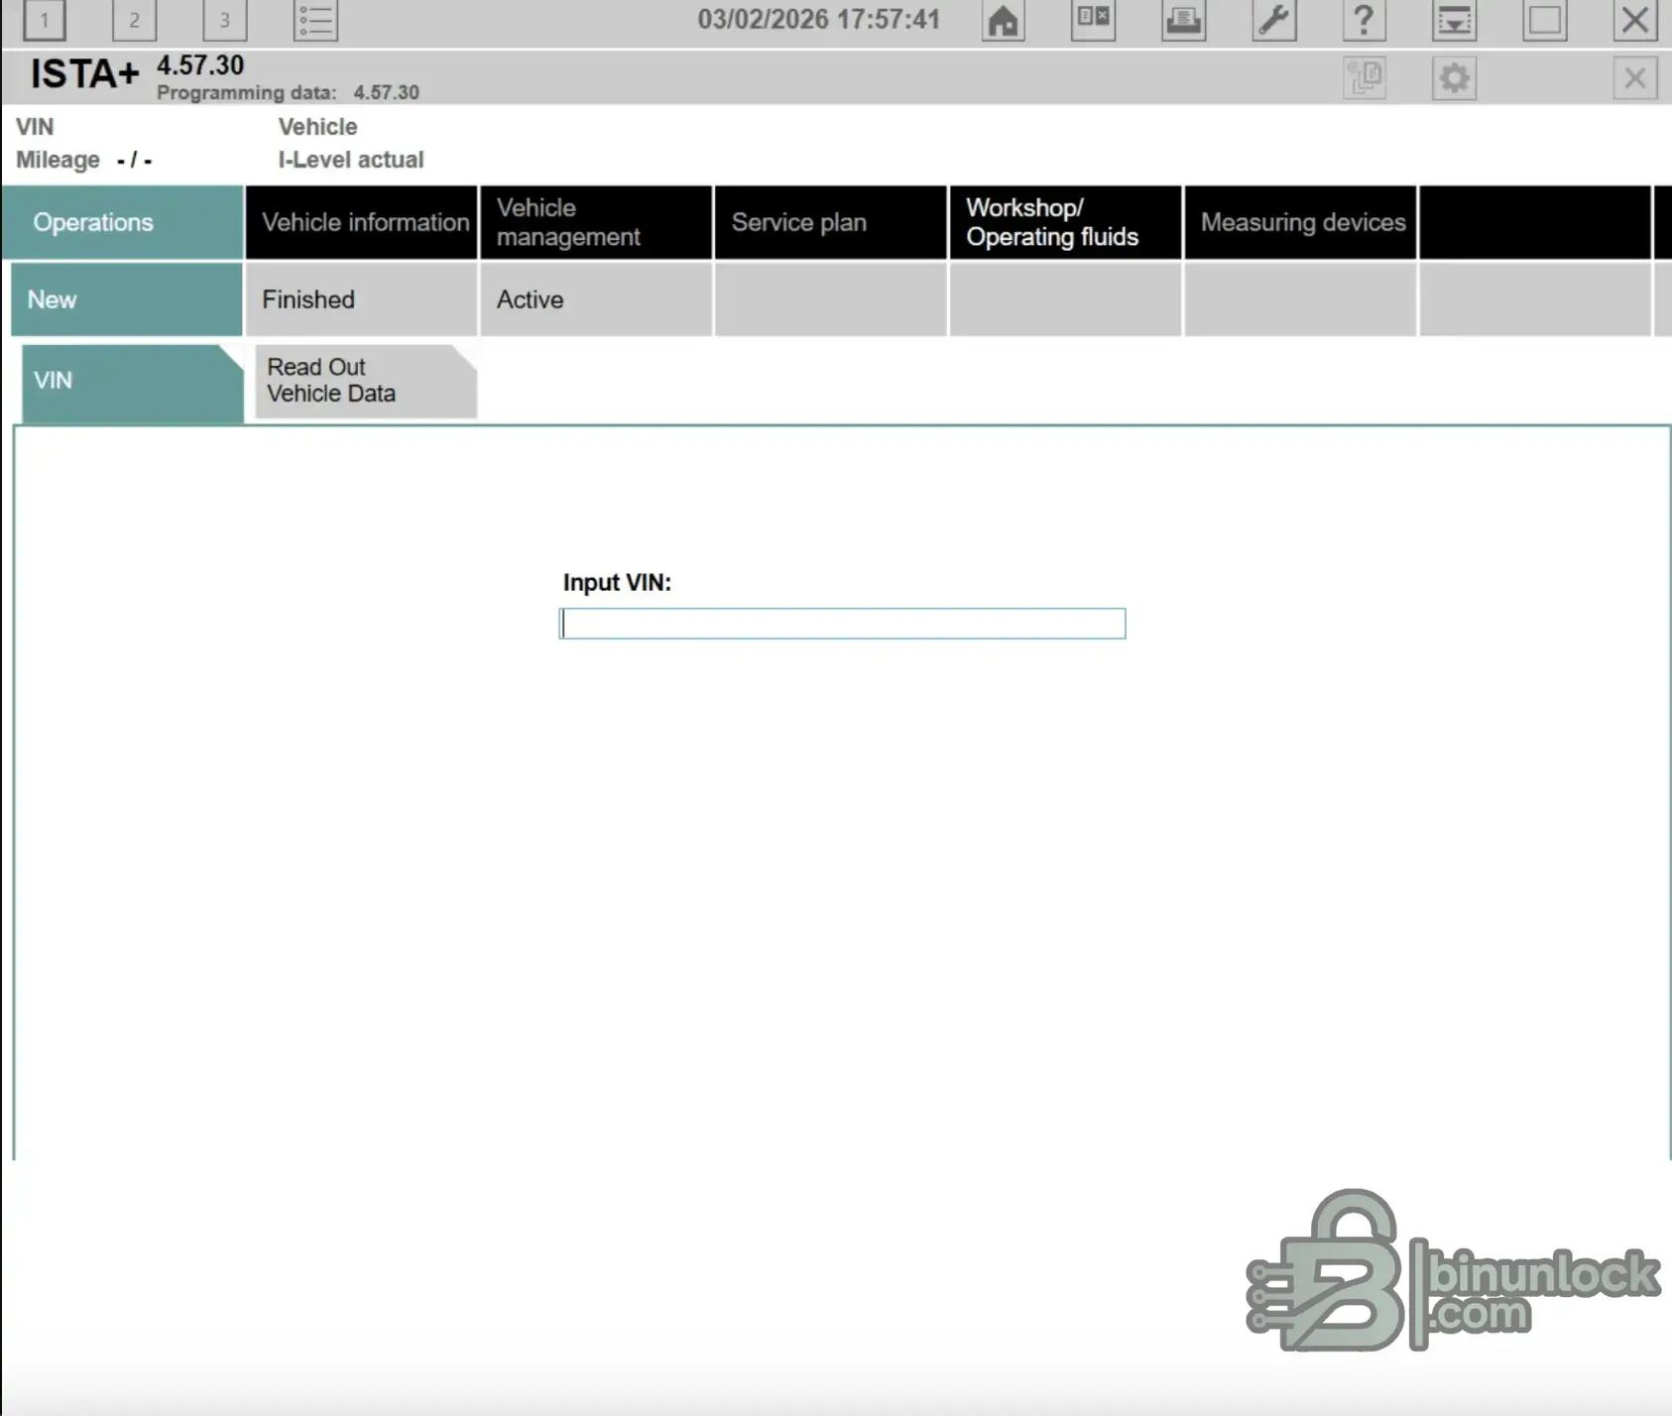This screenshot has width=1672, height=1416.
Task: Click the number 3 step icon
Action: pyautogui.click(x=224, y=20)
